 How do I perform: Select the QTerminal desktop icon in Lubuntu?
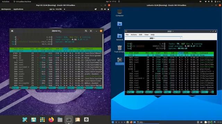tap(120, 61)
